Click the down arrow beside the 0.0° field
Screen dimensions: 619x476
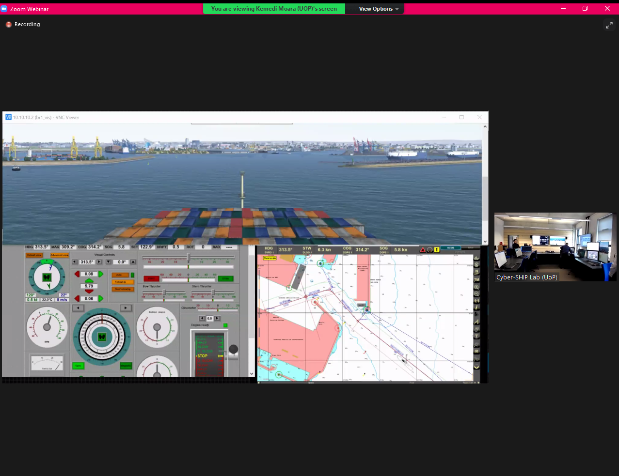tap(109, 262)
